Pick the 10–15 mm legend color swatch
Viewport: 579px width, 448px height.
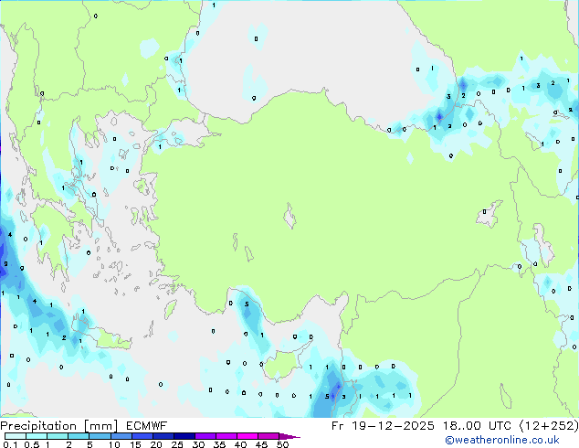(x=121, y=436)
